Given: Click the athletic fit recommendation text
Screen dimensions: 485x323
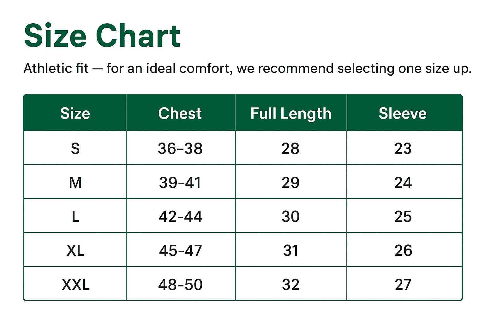Looking at the screenshot, I should 247,68.
